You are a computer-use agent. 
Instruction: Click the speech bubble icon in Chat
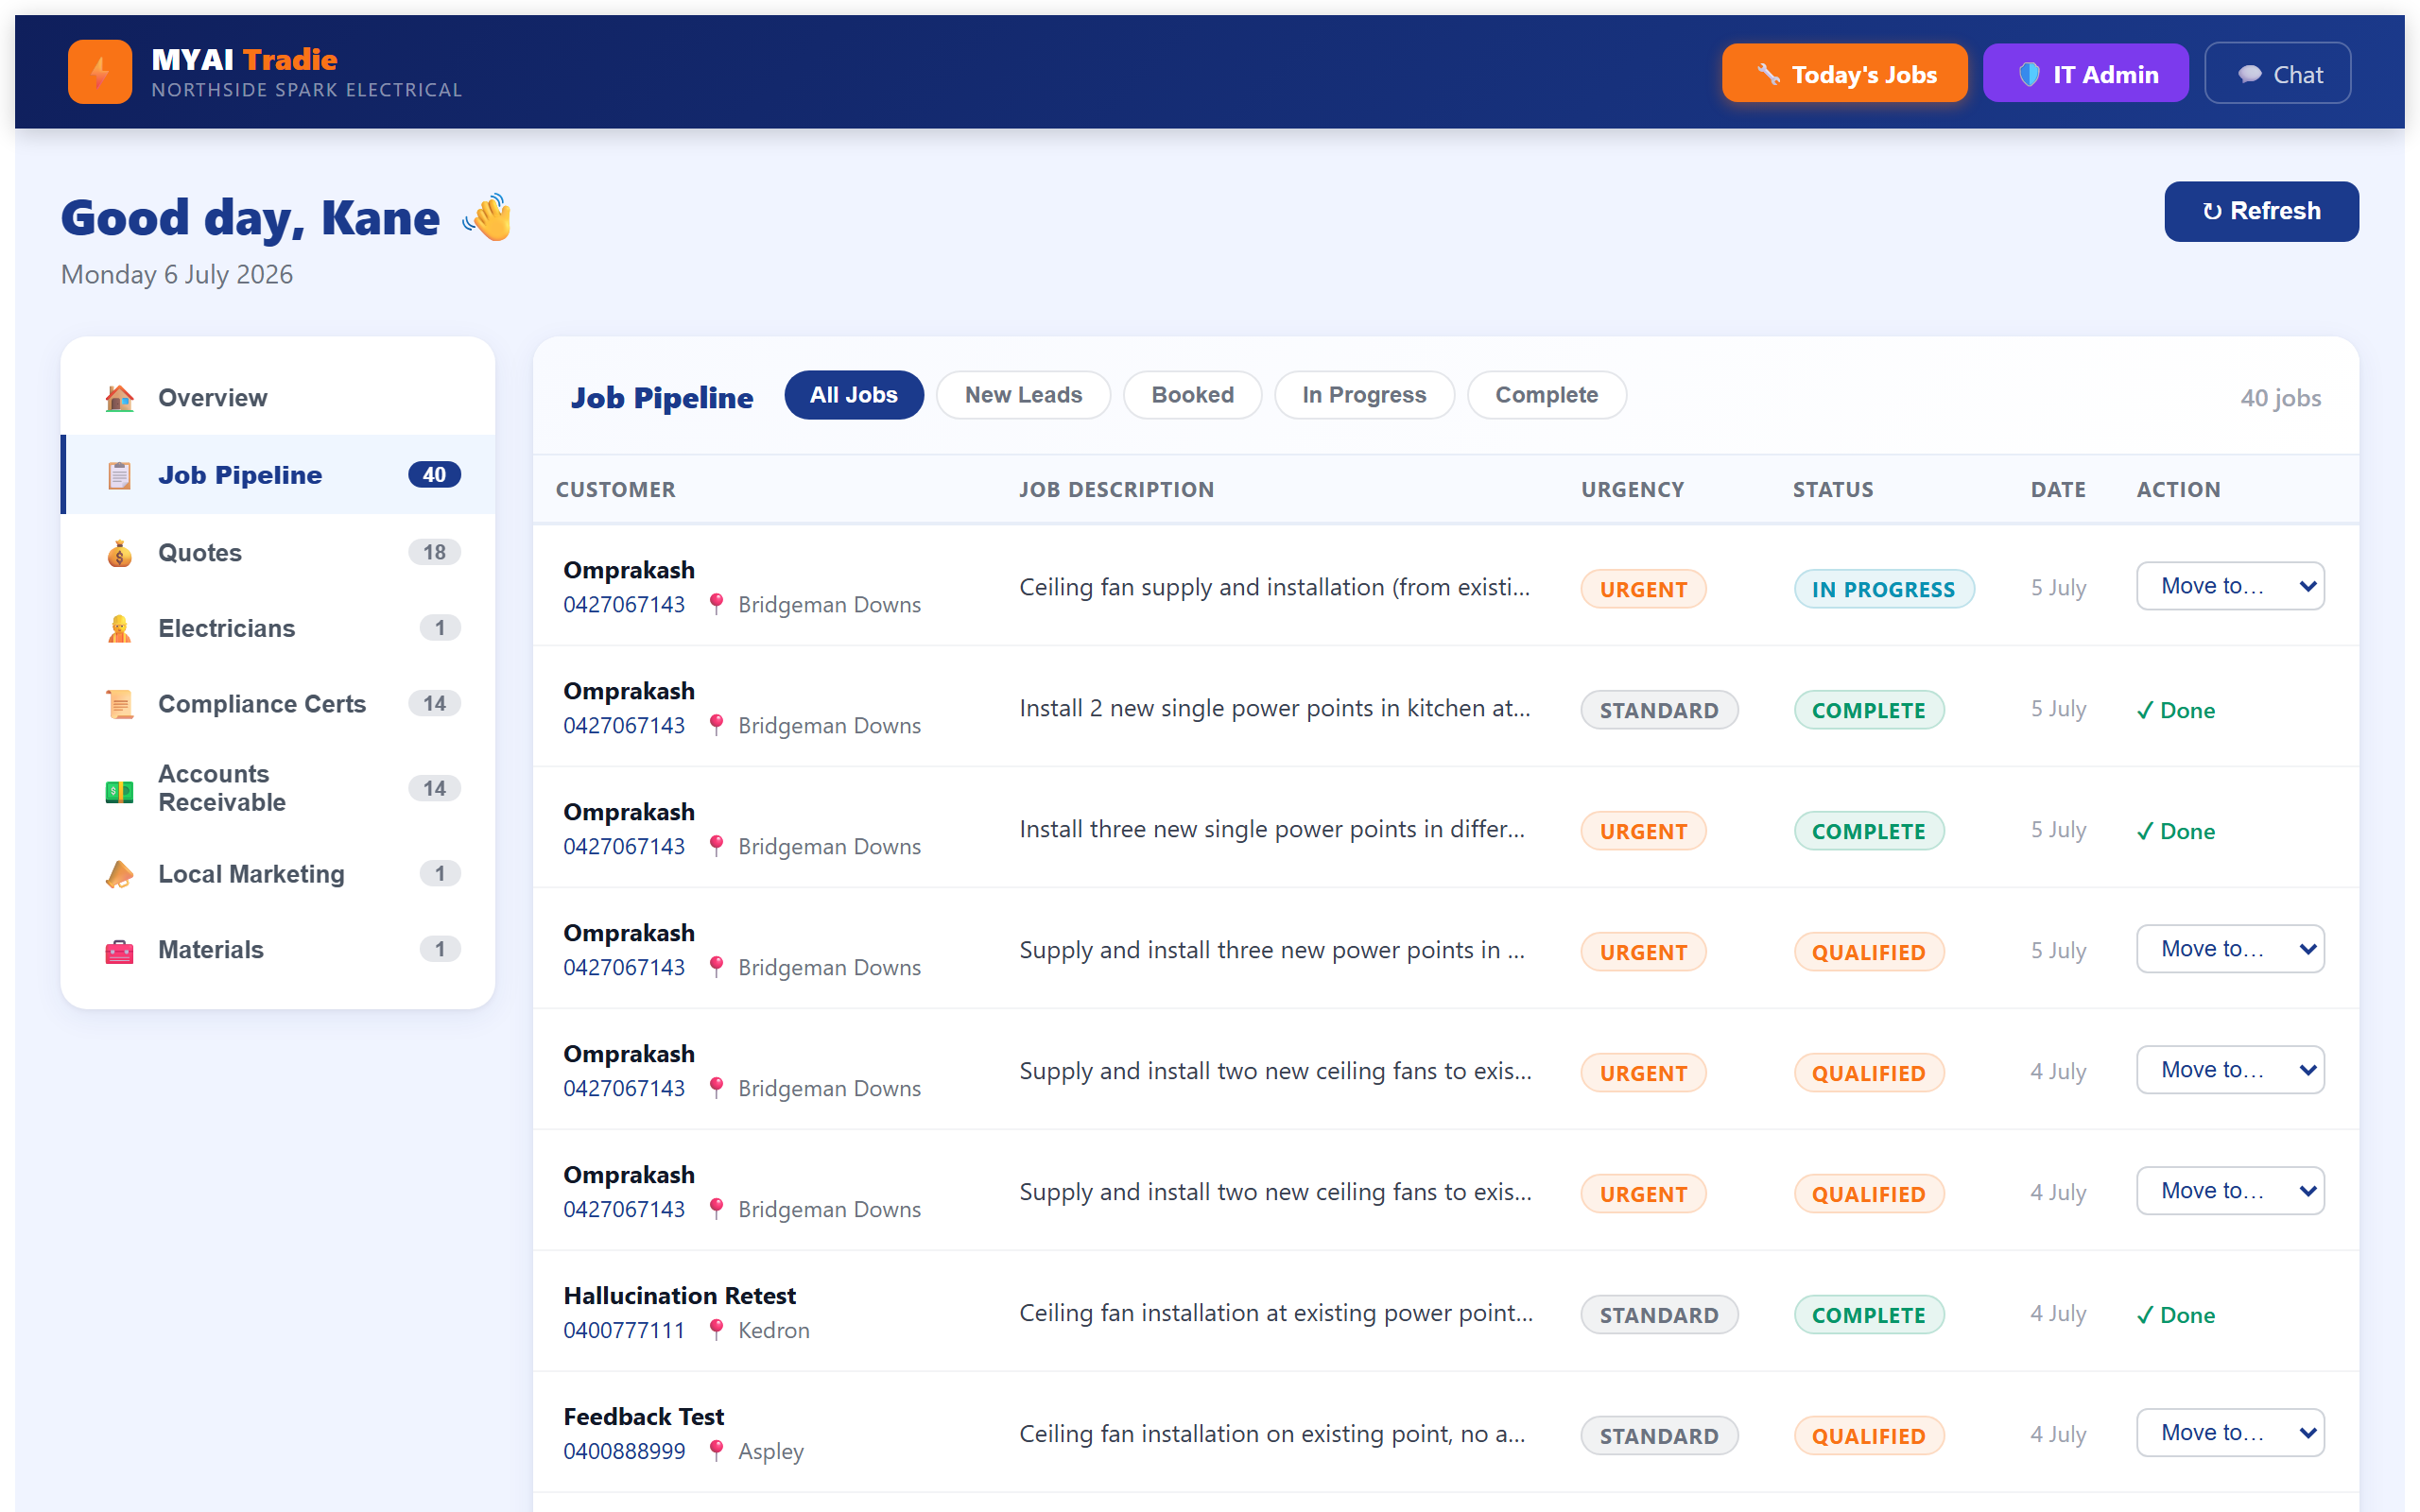[2249, 74]
